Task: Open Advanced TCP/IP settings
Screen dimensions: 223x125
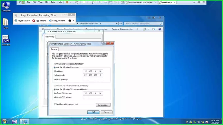Action: click(103, 105)
